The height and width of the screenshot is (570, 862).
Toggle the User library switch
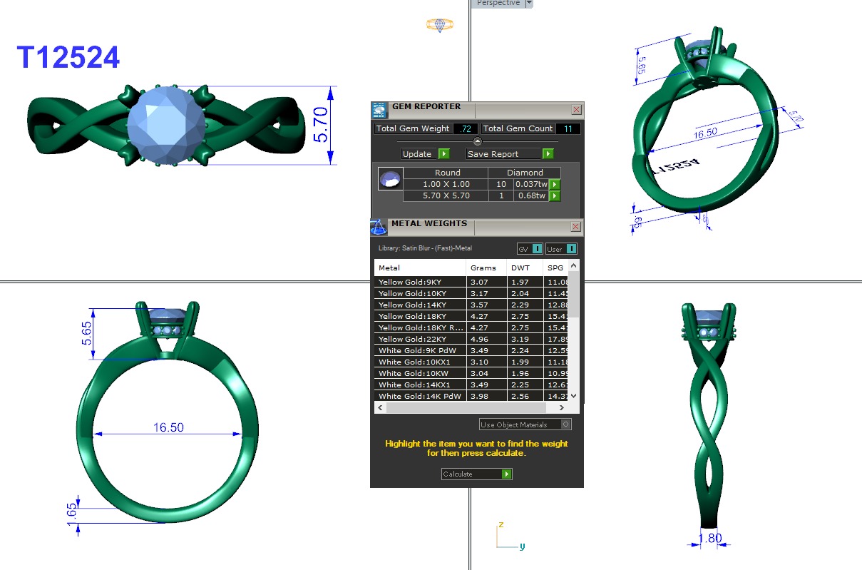tap(561, 249)
